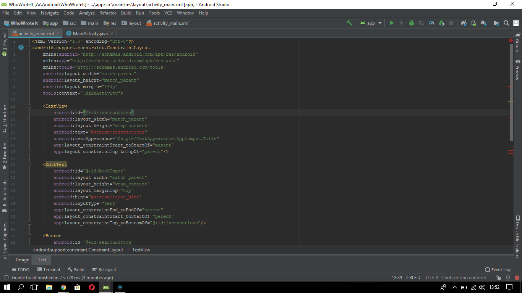Click the TextView breadcrumb below editor
522x293 pixels.
click(x=141, y=250)
